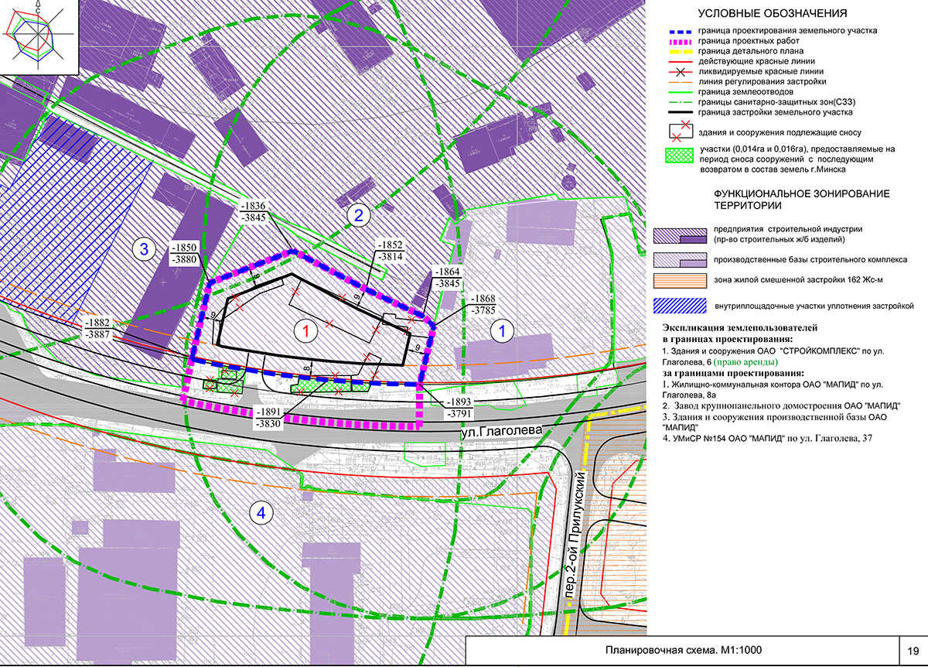Select the dark purple construction industry swatch
Screen dimensions: 928x667
pos(678,234)
